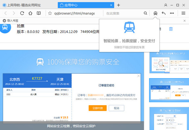Open the user account icon
This screenshot has height=130, width=189.
[x=166, y=5]
